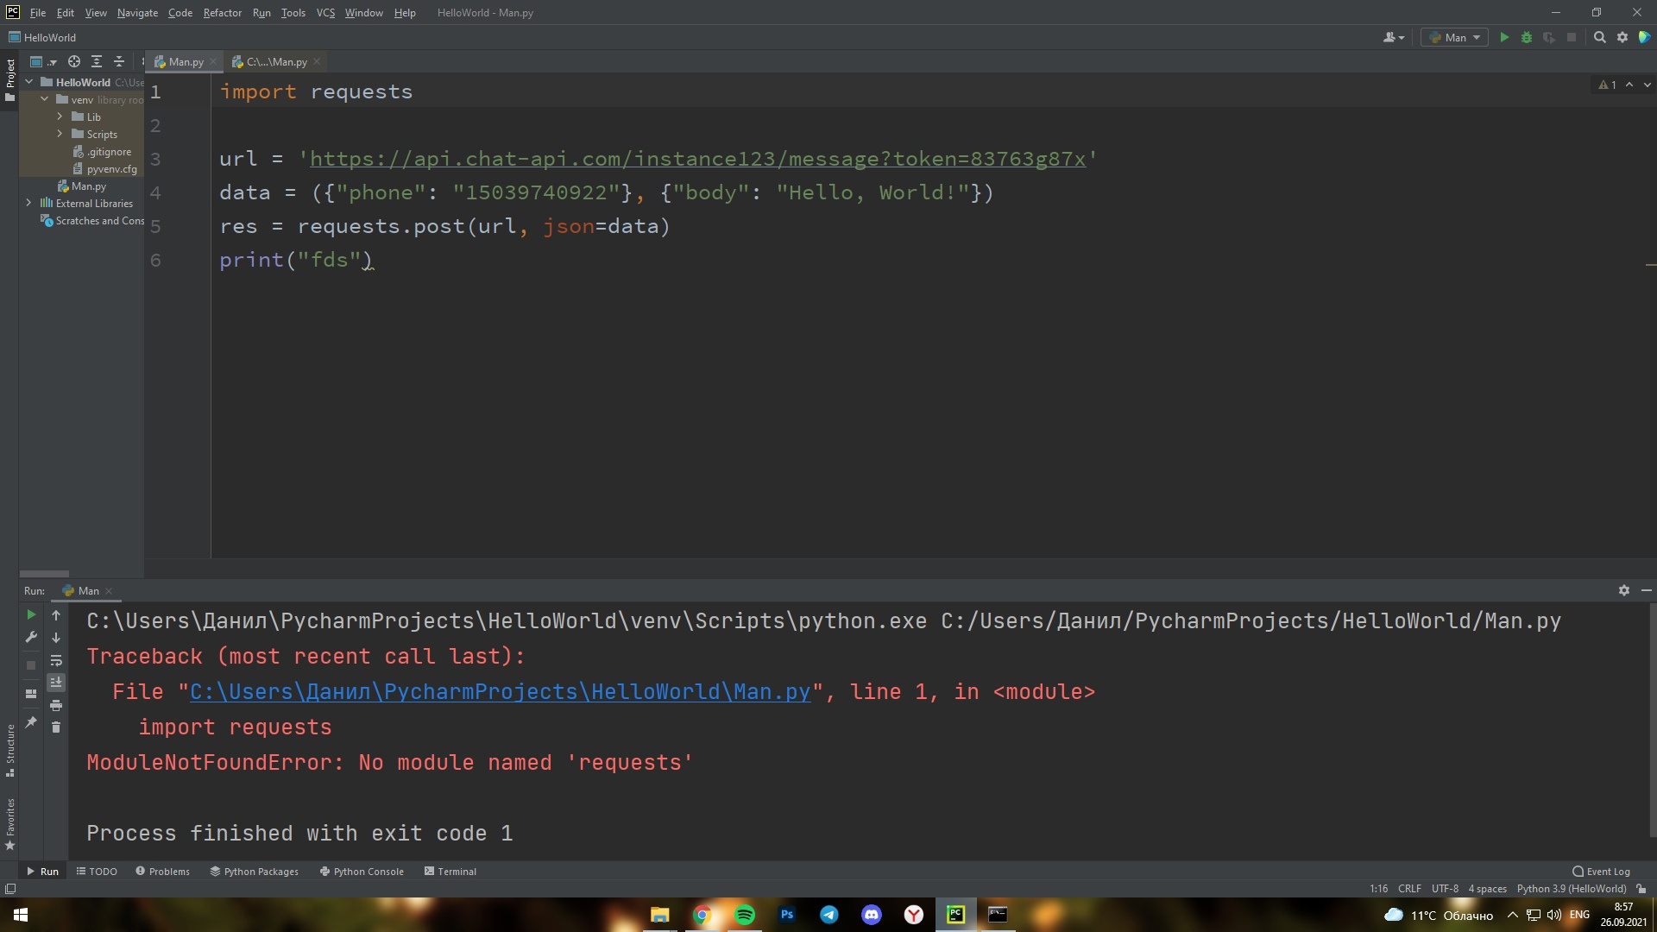Screen dimensions: 1657x932
Task: Open run configuration wrench icon in Run panel
Action: (x=31, y=637)
